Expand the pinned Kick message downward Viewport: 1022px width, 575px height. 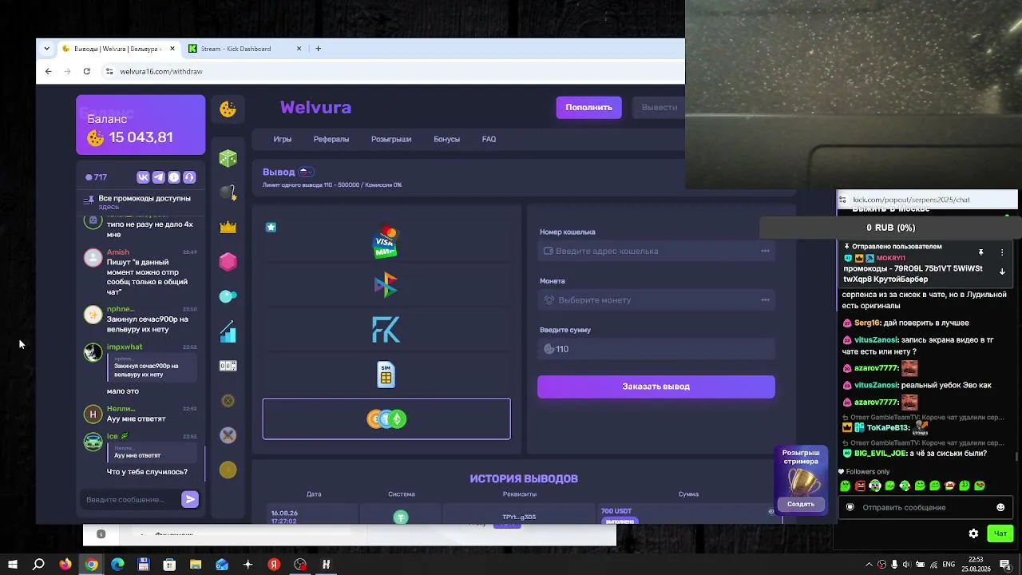pos(1002,272)
